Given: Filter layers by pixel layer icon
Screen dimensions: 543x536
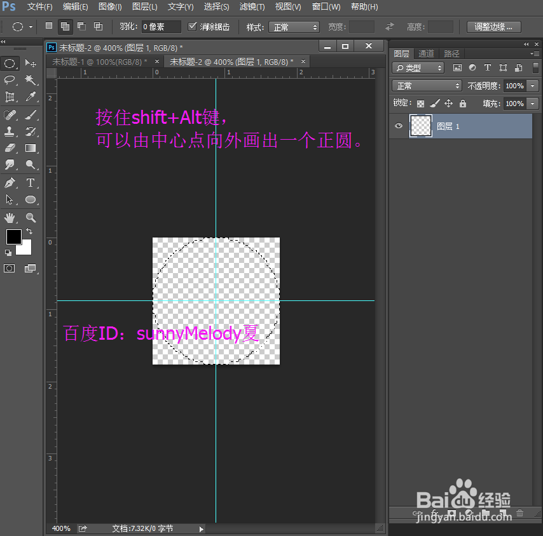Looking at the screenshot, I should (457, 68).
